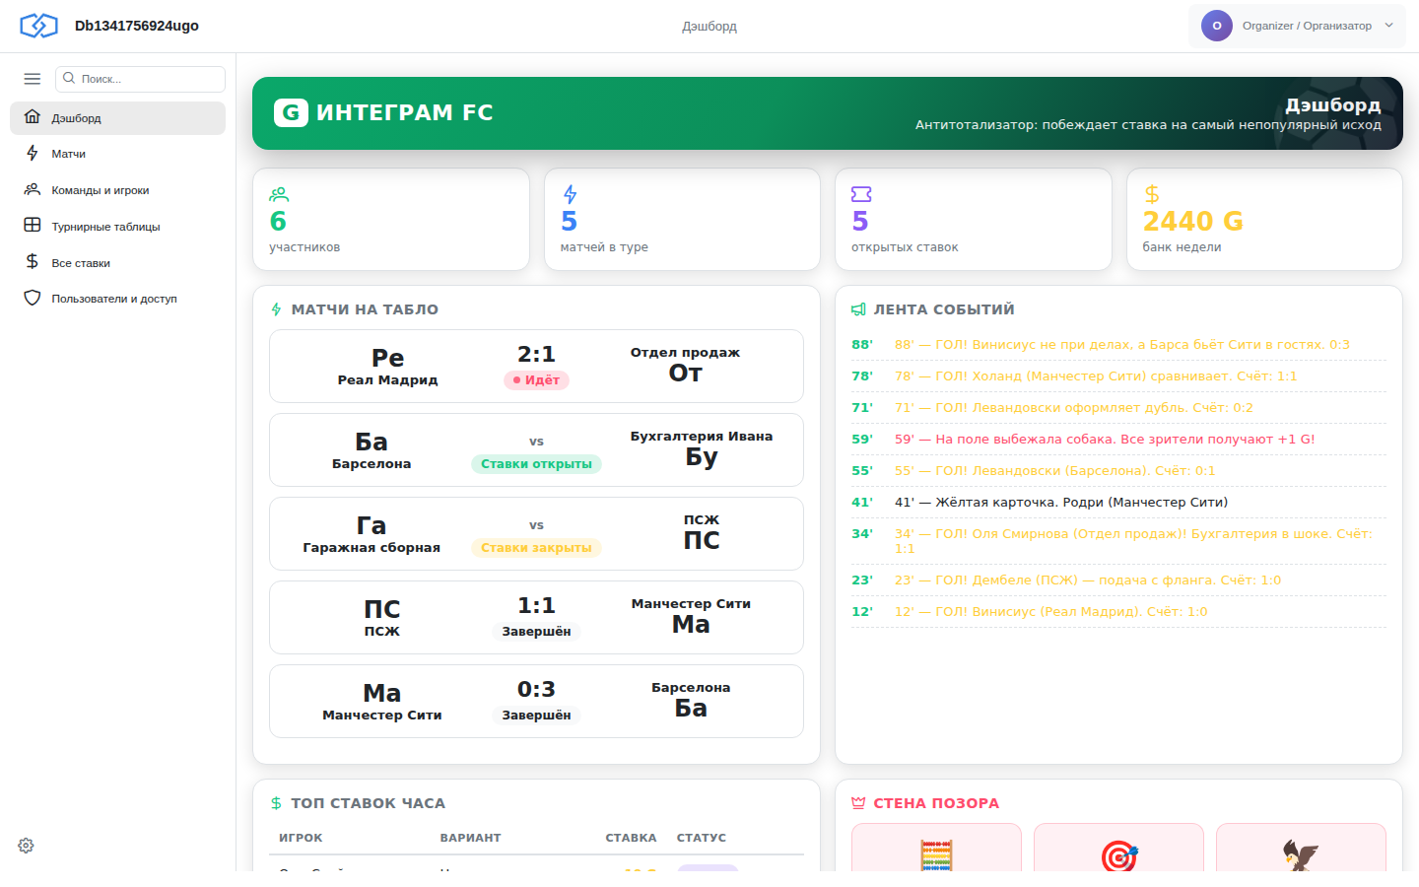1419x887 pixels.
Task: Select the 88' Винисиус goal event
Action: coord(1118,345)
